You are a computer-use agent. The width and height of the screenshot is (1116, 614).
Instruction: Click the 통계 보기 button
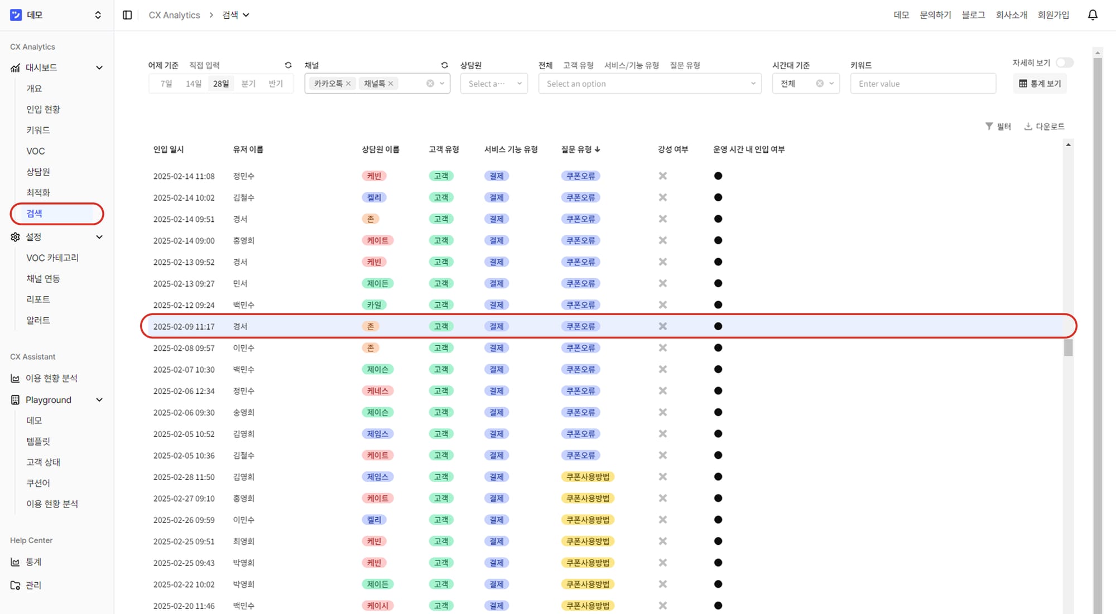pos(1040,83)
